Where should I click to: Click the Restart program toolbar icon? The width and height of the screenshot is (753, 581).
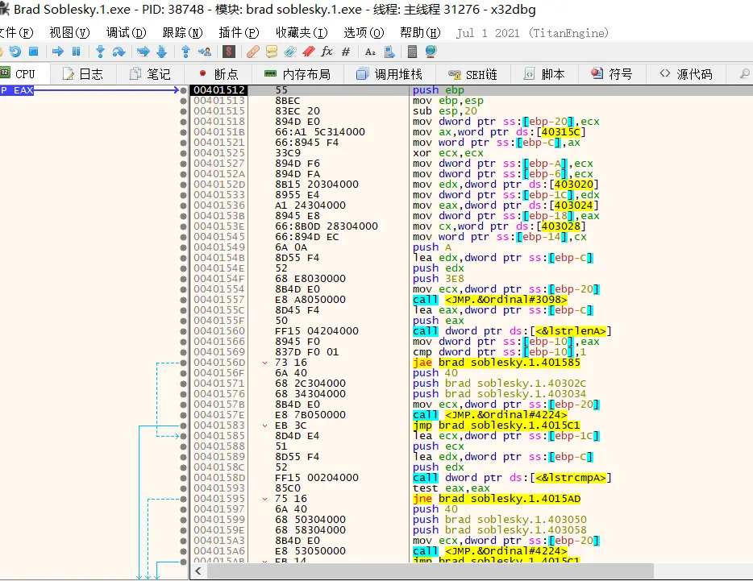pyautogui.click(x=15, y=52)
